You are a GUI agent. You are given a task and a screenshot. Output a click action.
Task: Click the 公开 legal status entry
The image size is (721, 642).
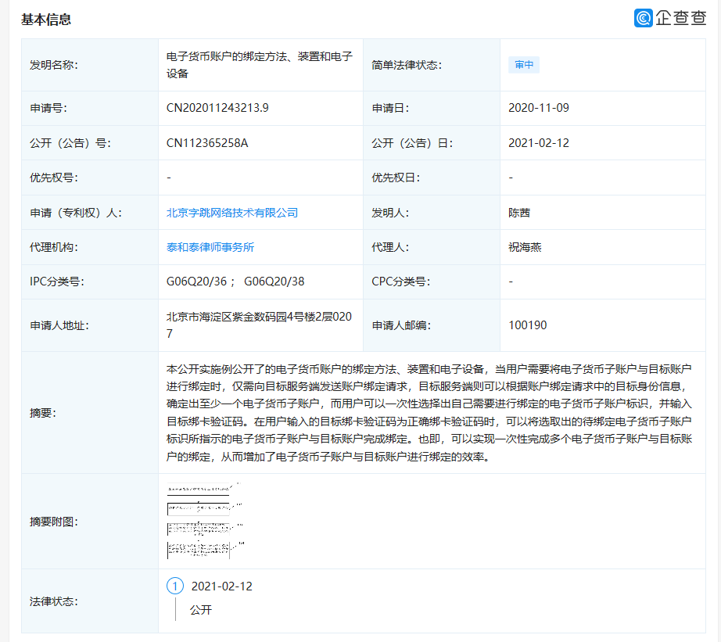(200, 610)
